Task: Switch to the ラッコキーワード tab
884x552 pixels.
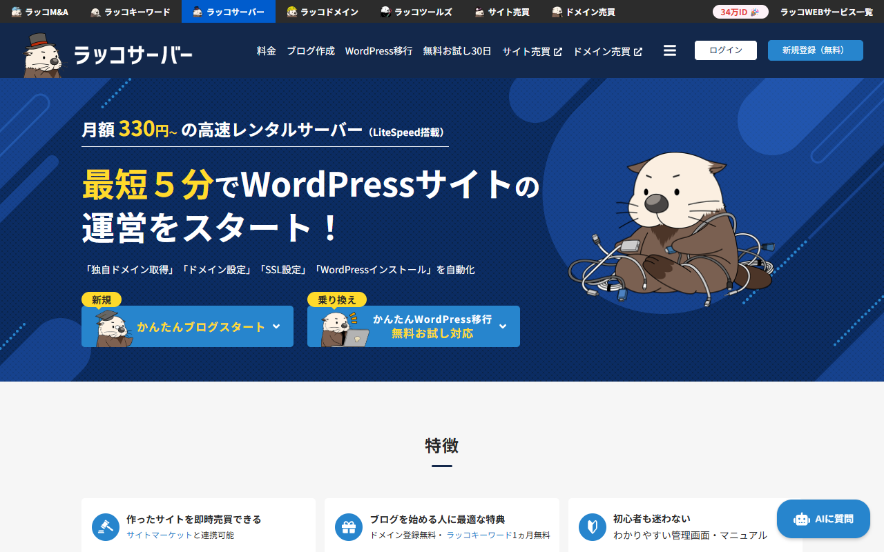Action: point(131,12)
